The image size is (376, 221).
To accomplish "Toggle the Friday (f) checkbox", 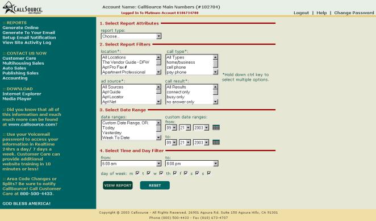I will 186,173.
